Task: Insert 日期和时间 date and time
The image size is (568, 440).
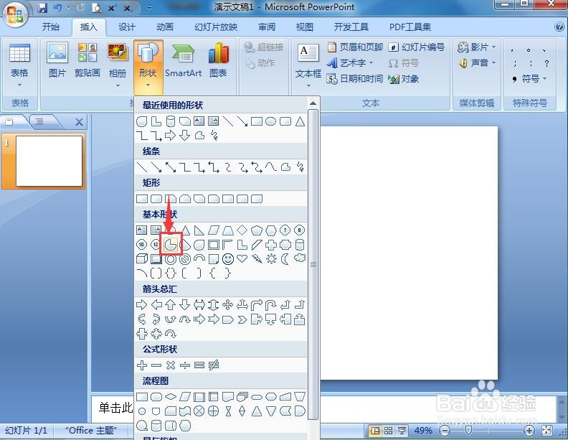Action: tap(355, 79)
